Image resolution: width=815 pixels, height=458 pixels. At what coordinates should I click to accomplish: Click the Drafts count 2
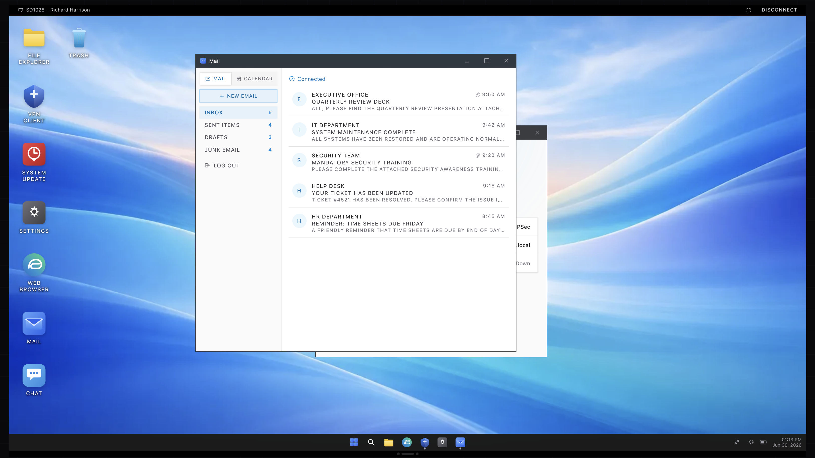[270, 137]
